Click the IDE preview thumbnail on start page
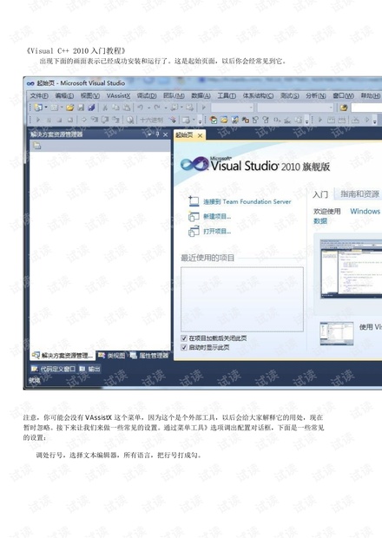Image resolution: width=382 pixels, height=538 pixels. click(351, 269)
